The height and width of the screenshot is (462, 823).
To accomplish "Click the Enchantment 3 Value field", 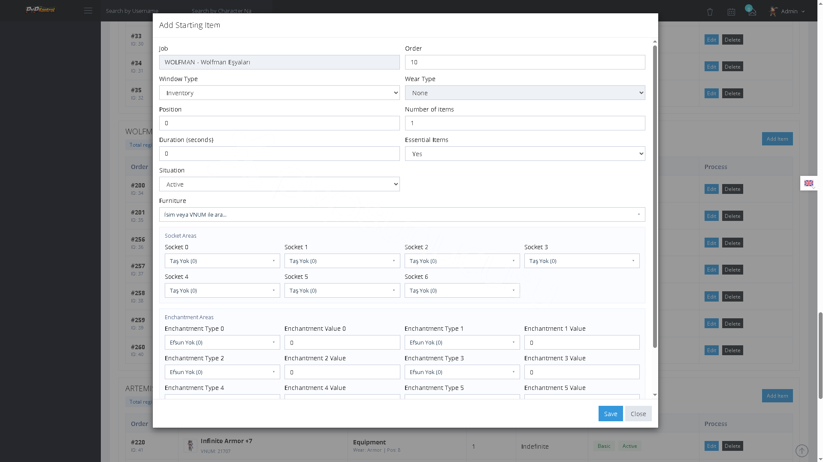I will click(582, 372).
